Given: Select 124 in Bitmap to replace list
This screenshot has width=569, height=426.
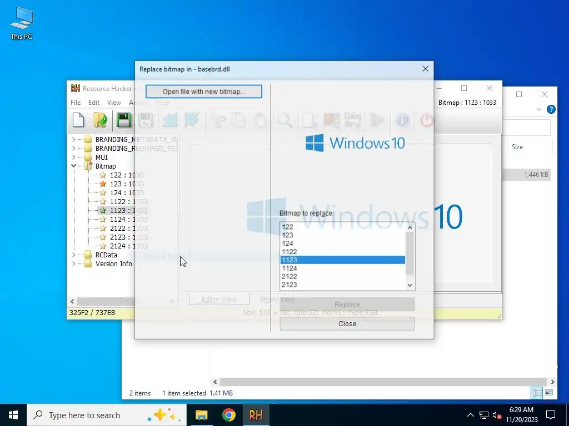Looking at the screenshot, I should tap(342, 244).
